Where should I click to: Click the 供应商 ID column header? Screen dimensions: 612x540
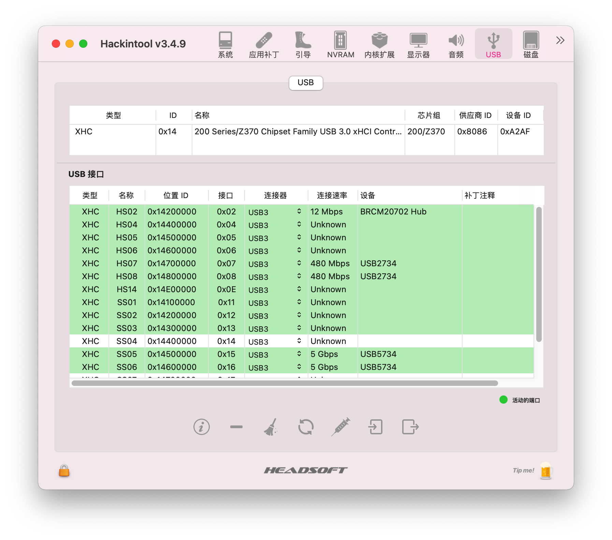click(x=475, y=115)
